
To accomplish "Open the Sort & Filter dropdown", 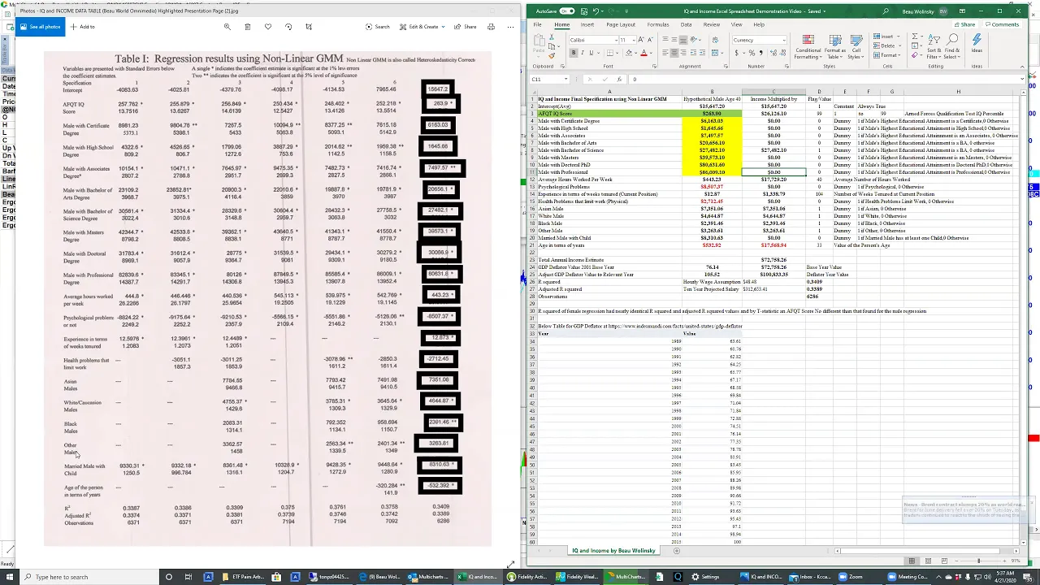I will point(934,46).
